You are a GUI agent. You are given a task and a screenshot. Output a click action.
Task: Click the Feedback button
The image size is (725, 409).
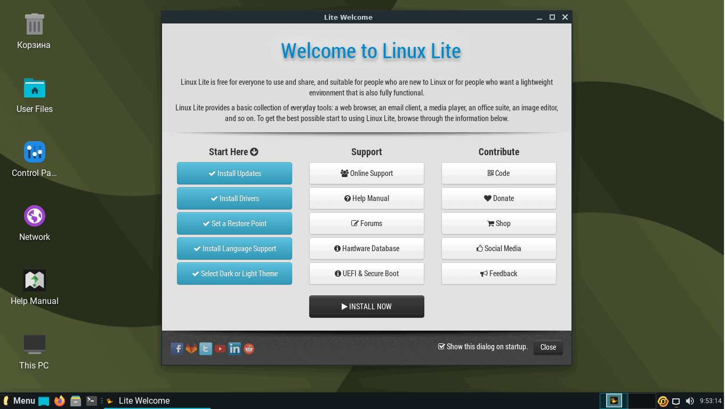pyautogui.click(x=499, y=274)
